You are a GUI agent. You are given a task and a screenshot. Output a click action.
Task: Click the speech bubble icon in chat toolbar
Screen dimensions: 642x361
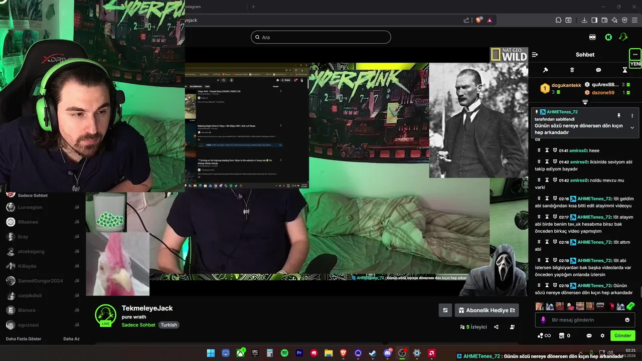point(598,70)
